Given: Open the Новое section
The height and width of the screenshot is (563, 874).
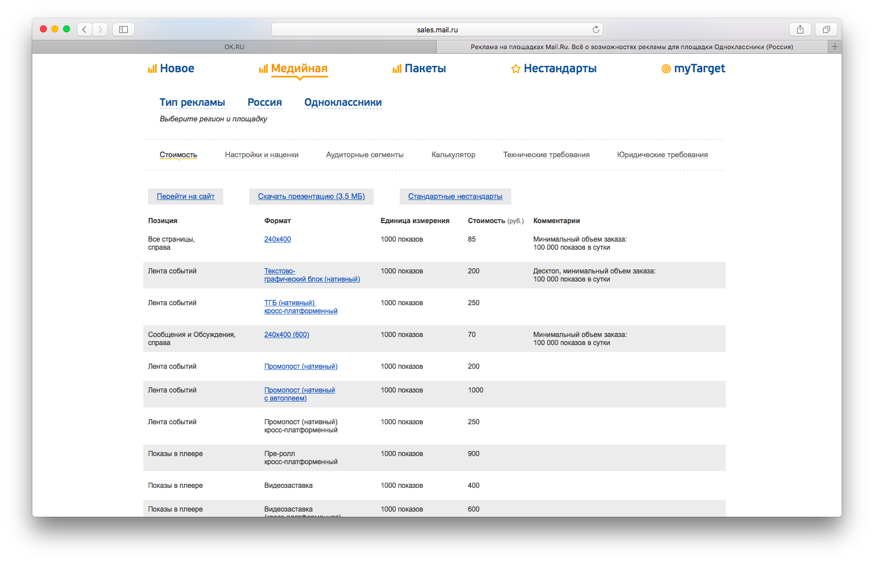Looking at the screenshot, I should [x=177, y=68].
